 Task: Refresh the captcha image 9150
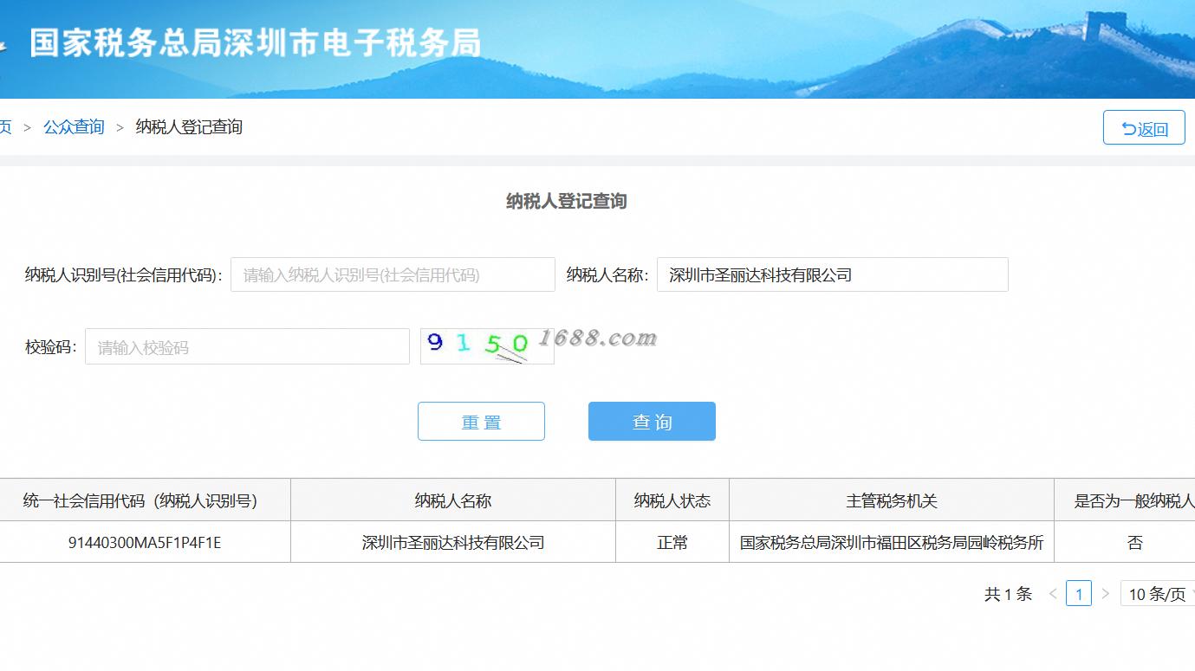tap(487, 346)
